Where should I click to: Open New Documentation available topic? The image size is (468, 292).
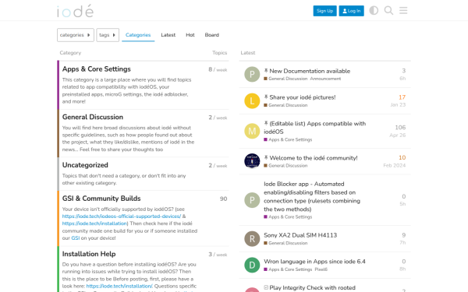310,71
